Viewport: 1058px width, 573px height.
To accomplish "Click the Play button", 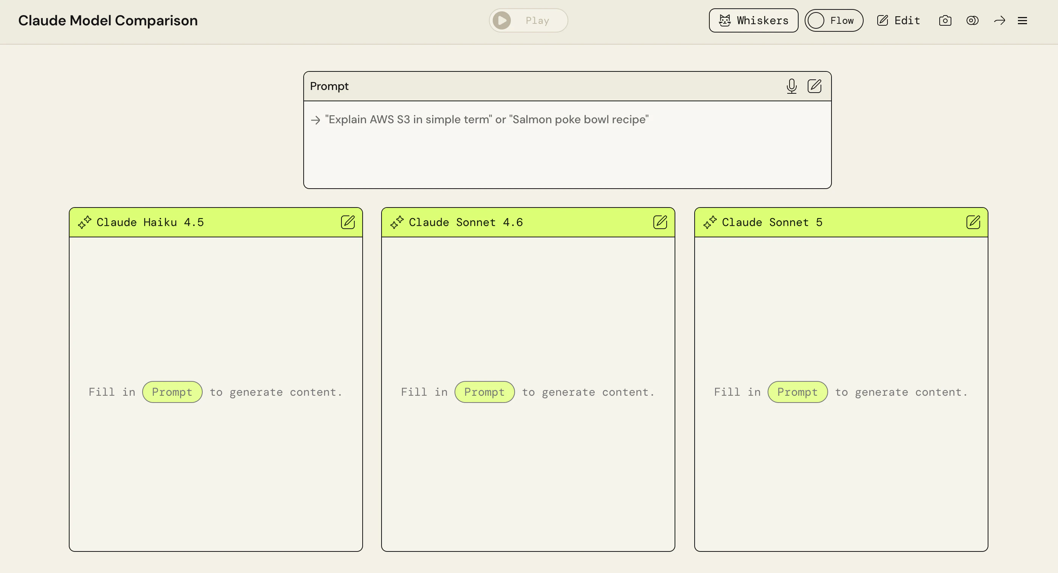I will coord(528,20).
